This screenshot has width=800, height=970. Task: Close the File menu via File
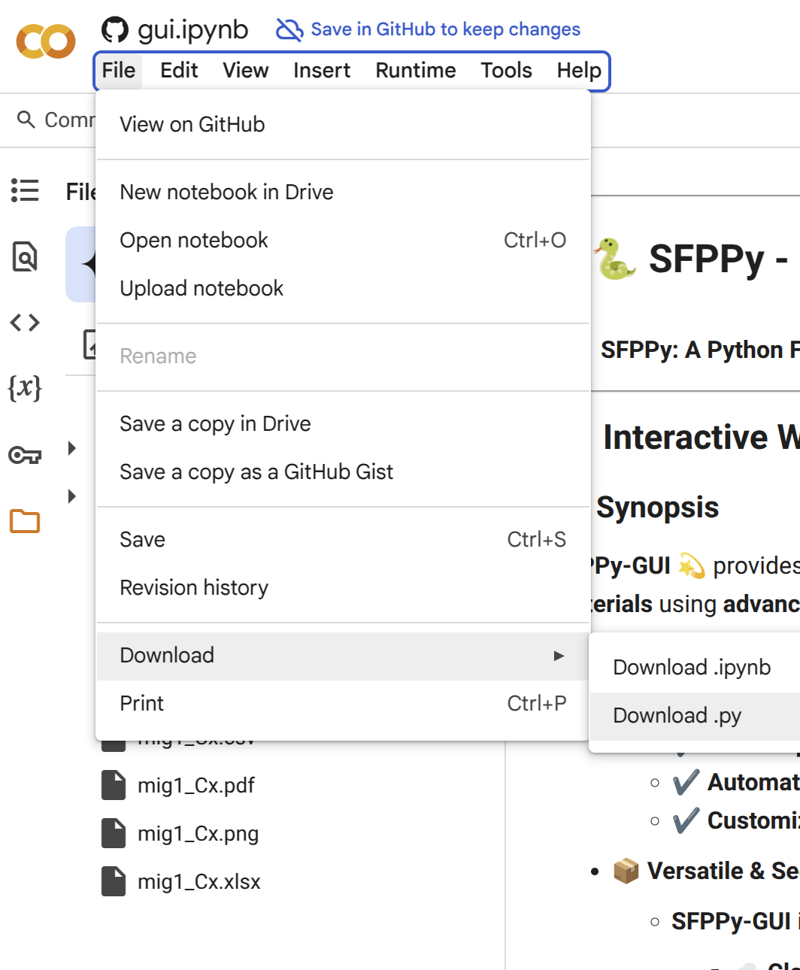tap(119, 71)
